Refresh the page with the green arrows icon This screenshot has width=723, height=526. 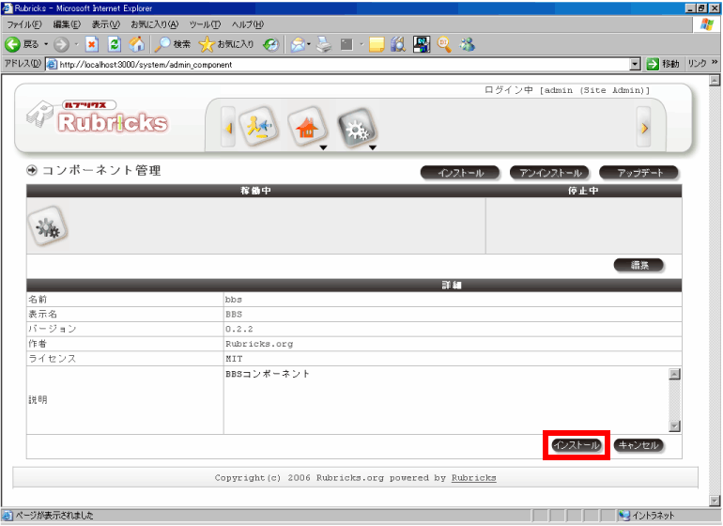(115, 44)
